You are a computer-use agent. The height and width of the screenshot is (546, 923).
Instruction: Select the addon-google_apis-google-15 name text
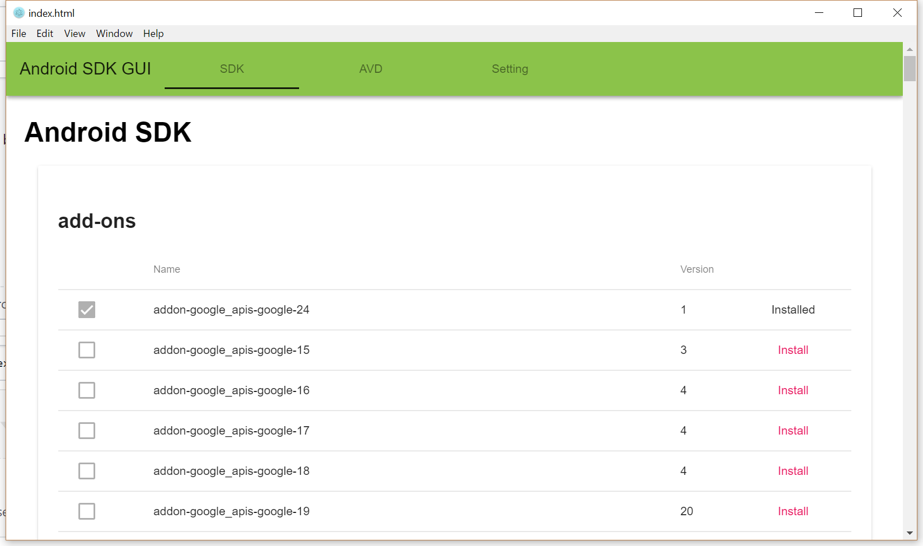[x=231, y=350]
